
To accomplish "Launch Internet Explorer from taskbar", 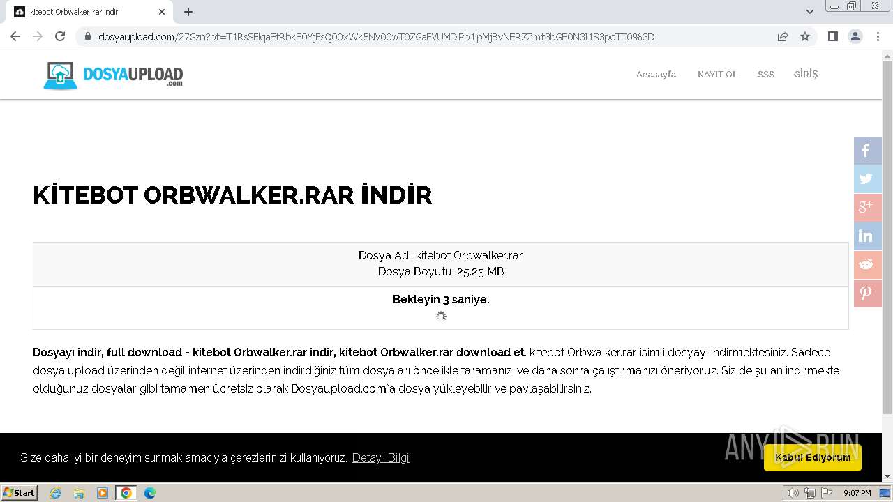I will [56, 493].
